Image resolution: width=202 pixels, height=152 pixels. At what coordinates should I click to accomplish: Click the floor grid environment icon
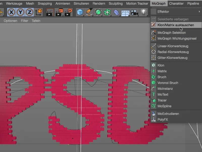point(125,12)
